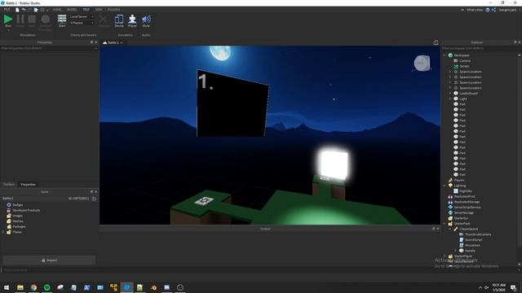522x293 pixels.
Task: Select the ClassicSword tool in Explorer
Action: tap(468, 229)
